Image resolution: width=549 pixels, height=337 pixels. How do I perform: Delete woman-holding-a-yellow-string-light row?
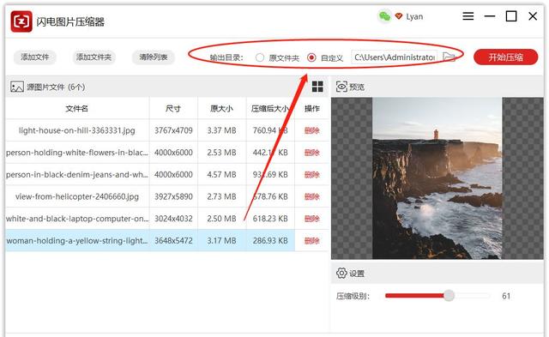[x=311, y=241]
